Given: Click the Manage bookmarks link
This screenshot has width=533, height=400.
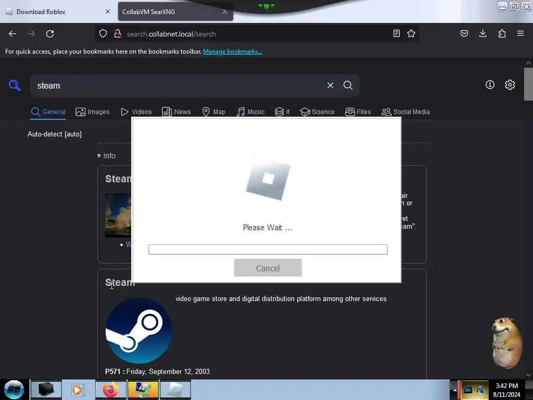Looking at the screenshot, I should tap(233, 52).
